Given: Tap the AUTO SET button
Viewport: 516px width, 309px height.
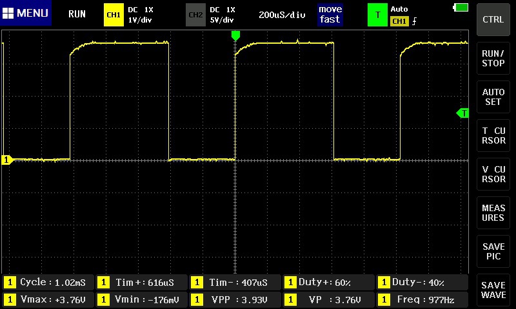Looking at the screenshot, I should click(493, 97).
